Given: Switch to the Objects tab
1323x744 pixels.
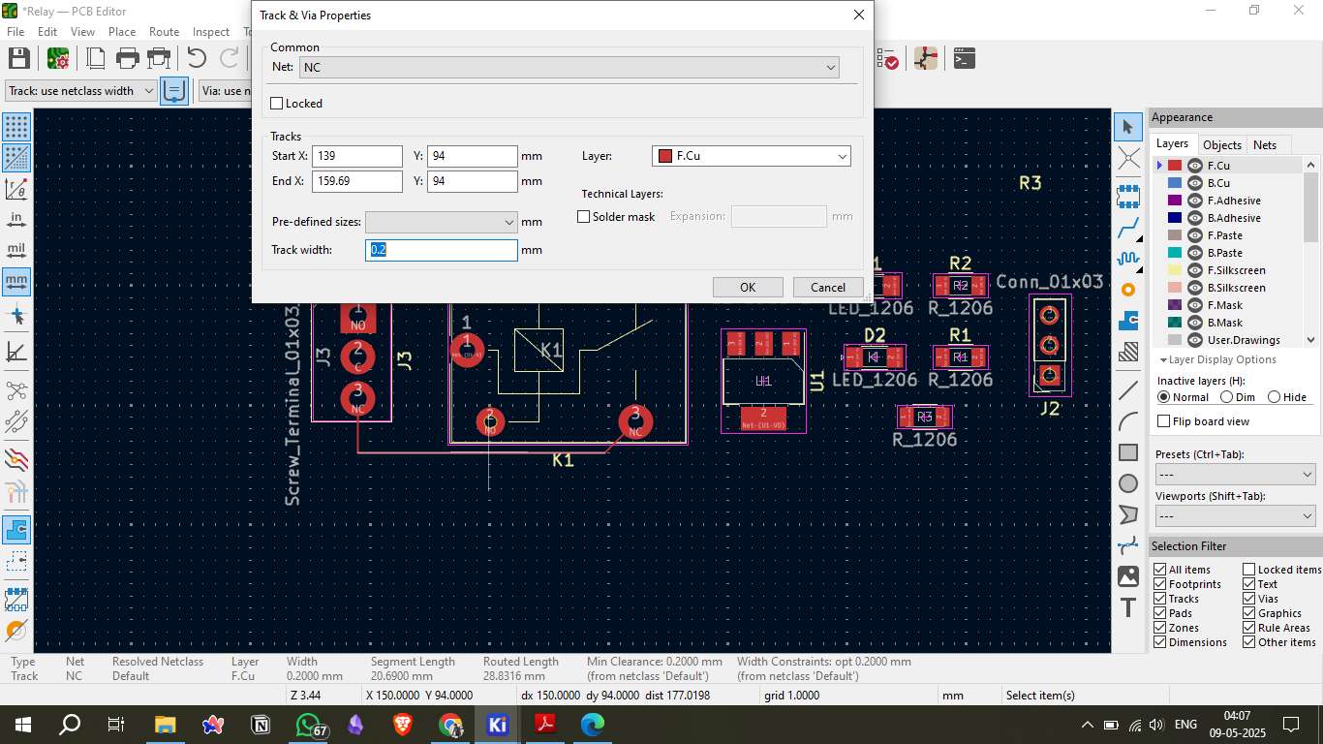Looking at the screenshot, I should pyautogui.click(x=1221, y=145).
